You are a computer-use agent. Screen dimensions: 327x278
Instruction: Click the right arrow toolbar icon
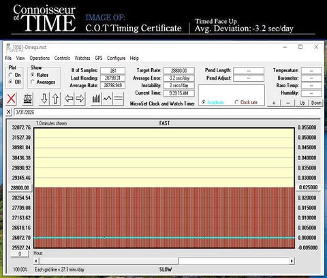pos(80,99)
